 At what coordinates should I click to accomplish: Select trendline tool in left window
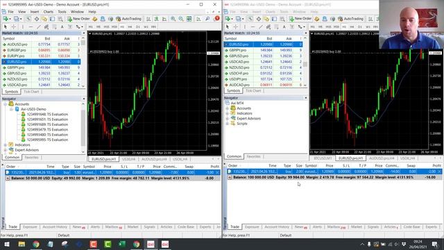coord(39,26)
